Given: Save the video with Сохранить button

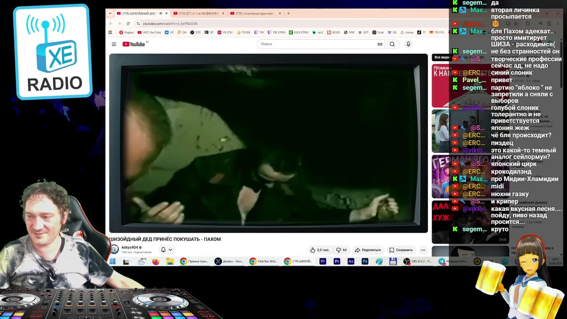Looking at the screenshot, I should [x=401, y=250].
